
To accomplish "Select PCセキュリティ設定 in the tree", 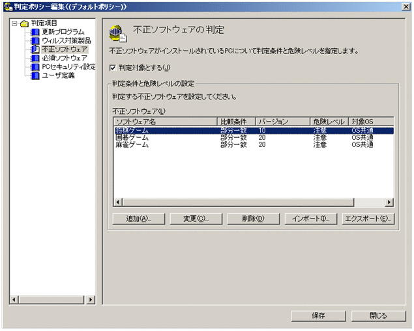I will coord(68,67).
